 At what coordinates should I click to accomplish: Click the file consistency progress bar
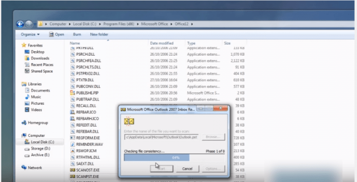pos(174,157)
